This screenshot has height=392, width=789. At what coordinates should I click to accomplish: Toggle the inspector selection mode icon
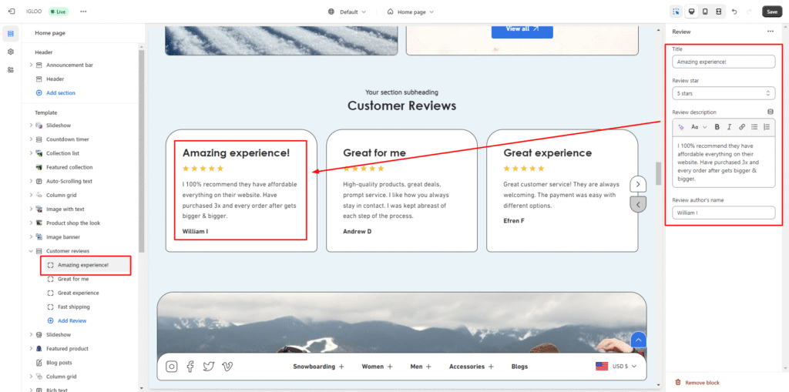point(676,12)
